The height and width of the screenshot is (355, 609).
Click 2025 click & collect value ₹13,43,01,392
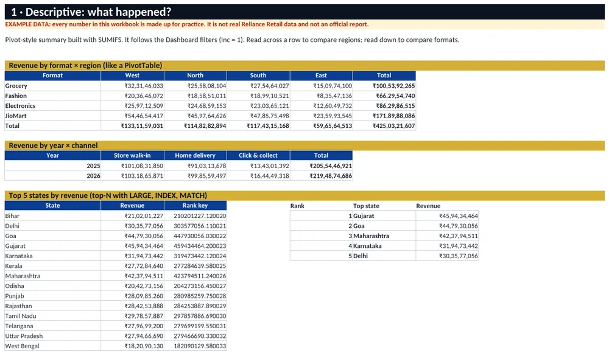(x=258, y=166)
